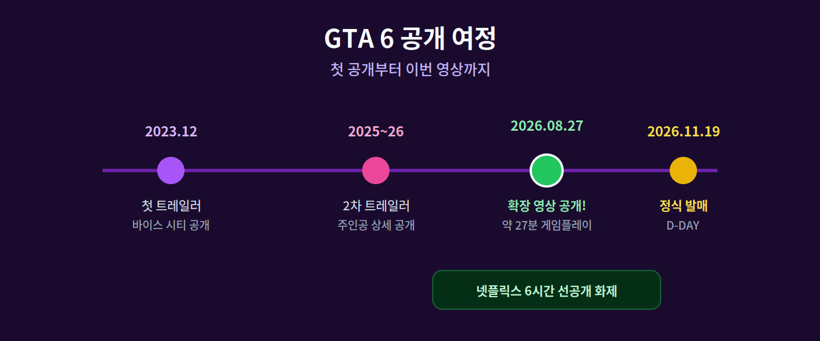Click the purple 2023.12 timeline circle
The height and width of the screenshot is (341, 820).
point(171,170)
